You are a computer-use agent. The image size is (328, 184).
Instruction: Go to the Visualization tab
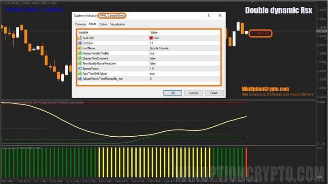point(118,24)
